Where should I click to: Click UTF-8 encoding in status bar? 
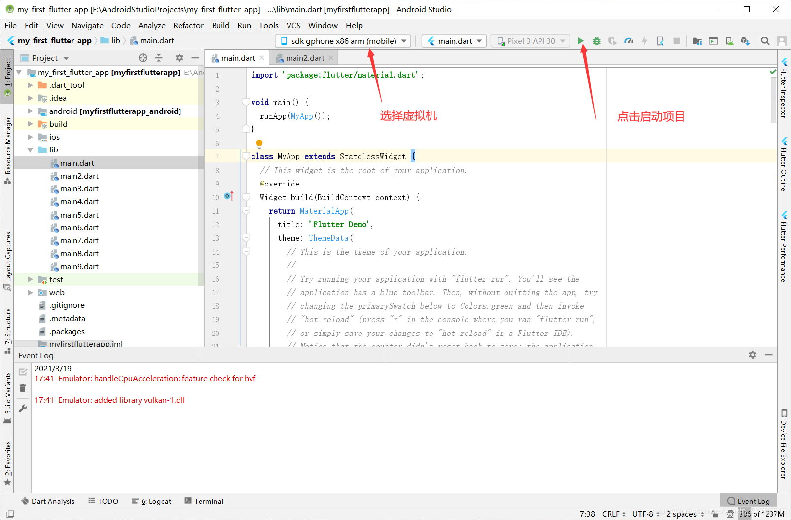(x=646, y=514)
